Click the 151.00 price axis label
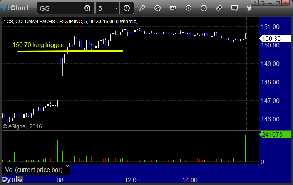The image size is (293, 185). click(270, 27)
